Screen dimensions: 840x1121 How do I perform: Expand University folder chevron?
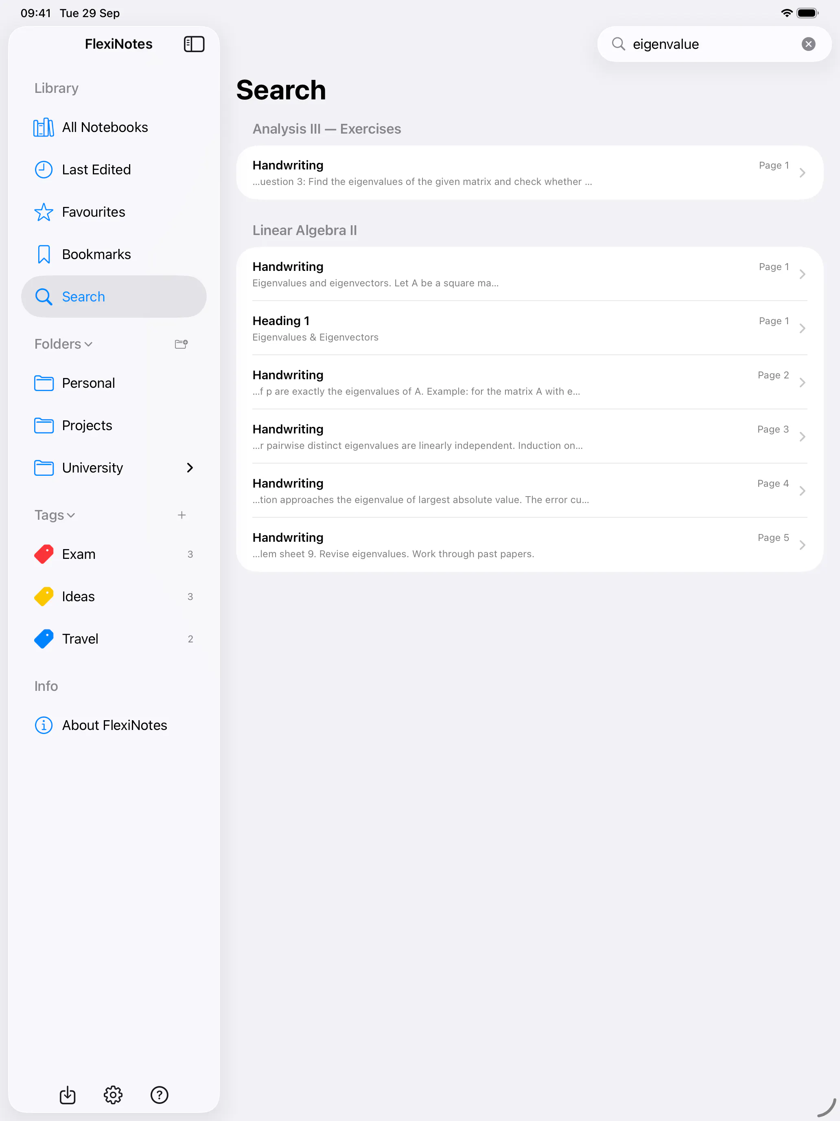pos(190,468)
